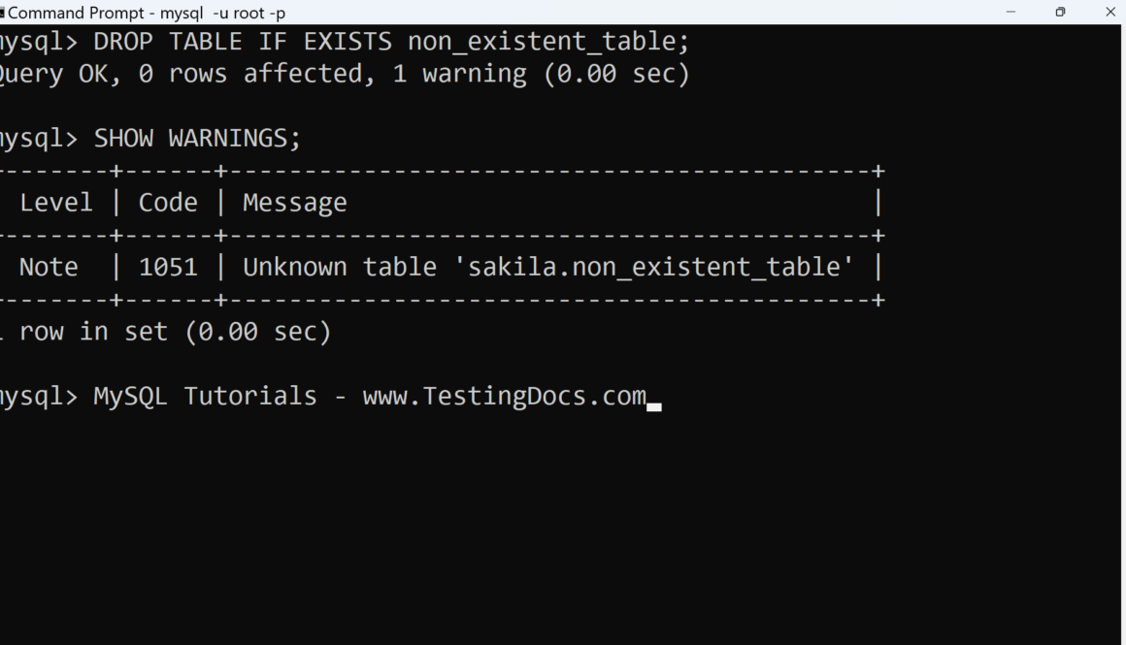Image resolution: width=1126 pixels, height=645 pixels.
Task: Close the Command Prompt window
Action: 1110,13
